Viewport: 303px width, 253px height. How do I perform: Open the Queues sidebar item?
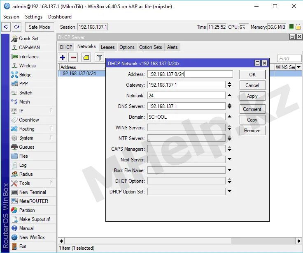[27, 147]
